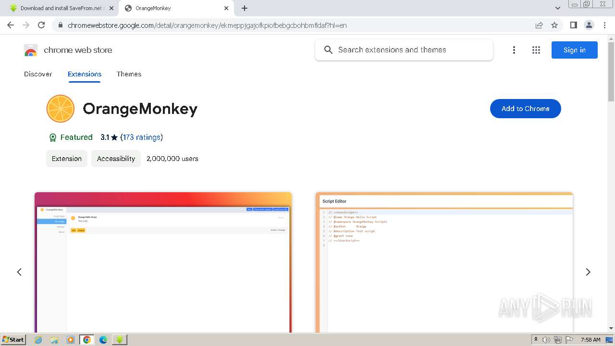Open the Extensions tab
This screenshot has height=346, width=615.
point(85,74)
